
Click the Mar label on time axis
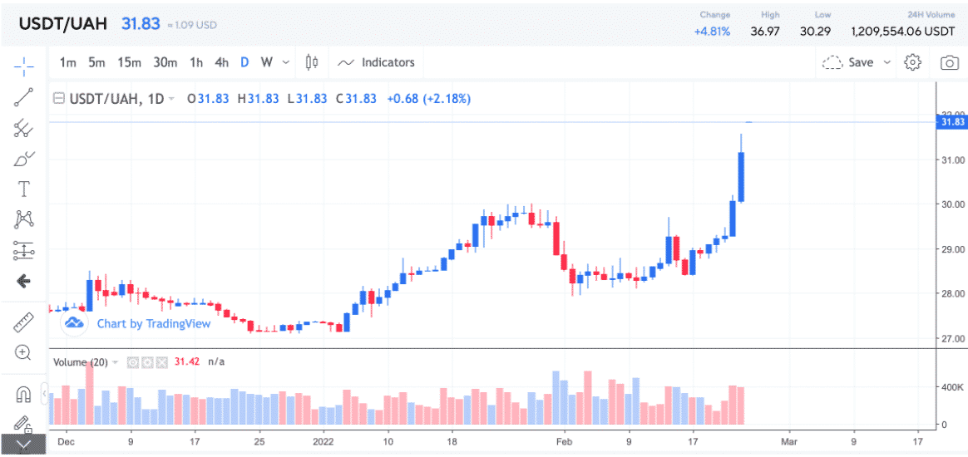click(x=789, y=441)
